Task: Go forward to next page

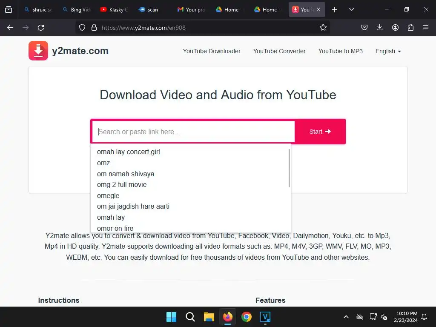Action: coord(26,28)
